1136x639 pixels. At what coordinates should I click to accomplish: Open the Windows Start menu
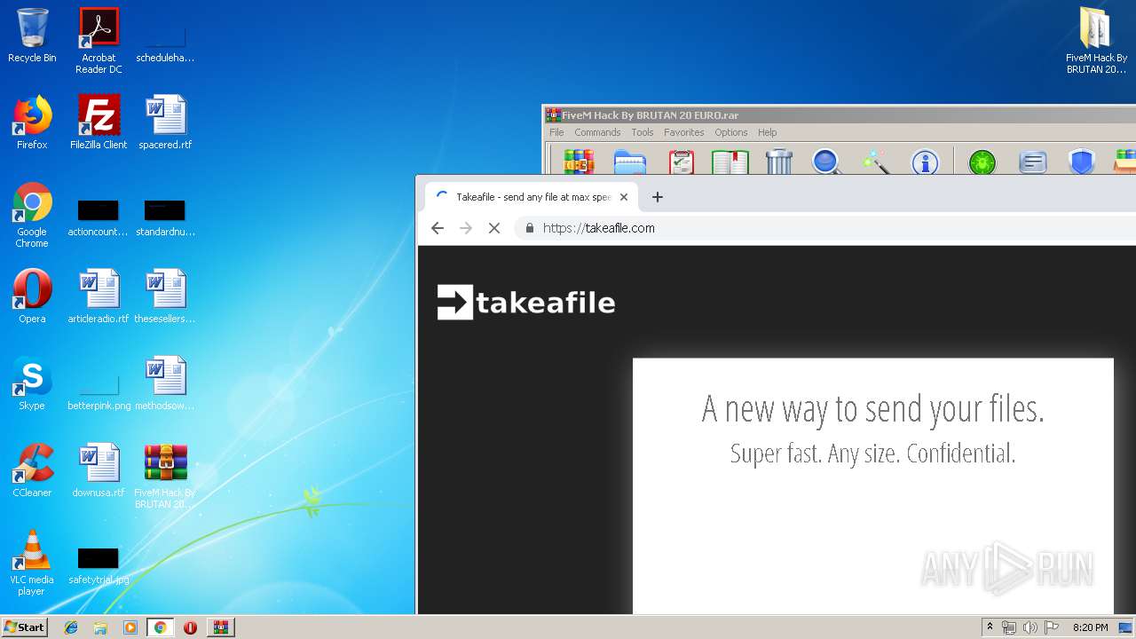pyautogui.click(x=24, y=627)
